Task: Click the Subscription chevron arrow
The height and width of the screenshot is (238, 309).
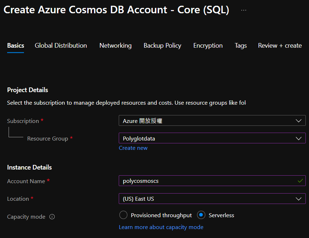Action: click(299, 121)
